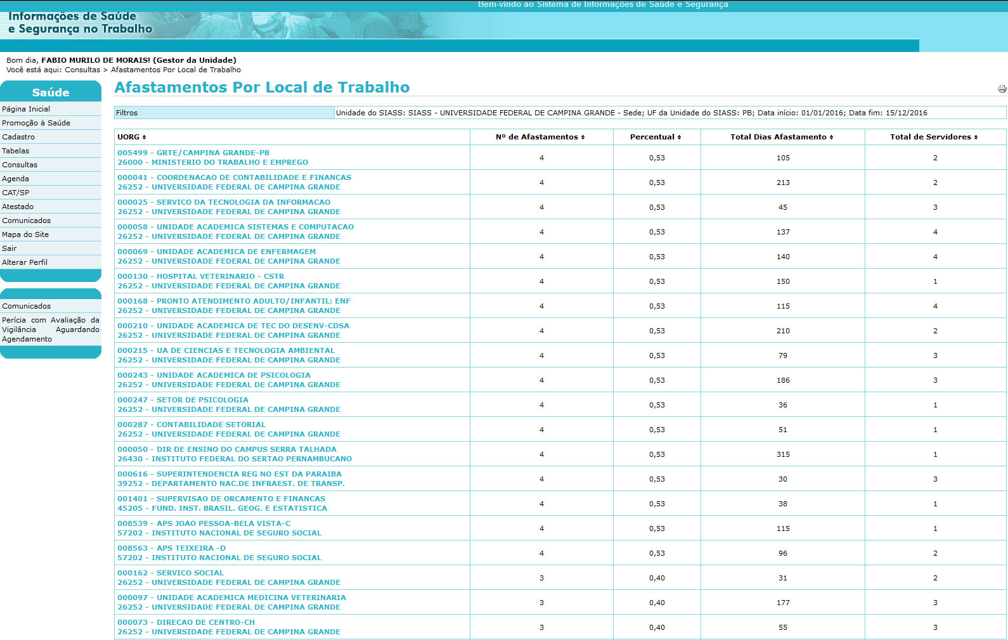Open 008539 APS JOAO PESSOA-BELA VISTA-C link
This screenshot has height=640, width=1008.
point(204,523)
